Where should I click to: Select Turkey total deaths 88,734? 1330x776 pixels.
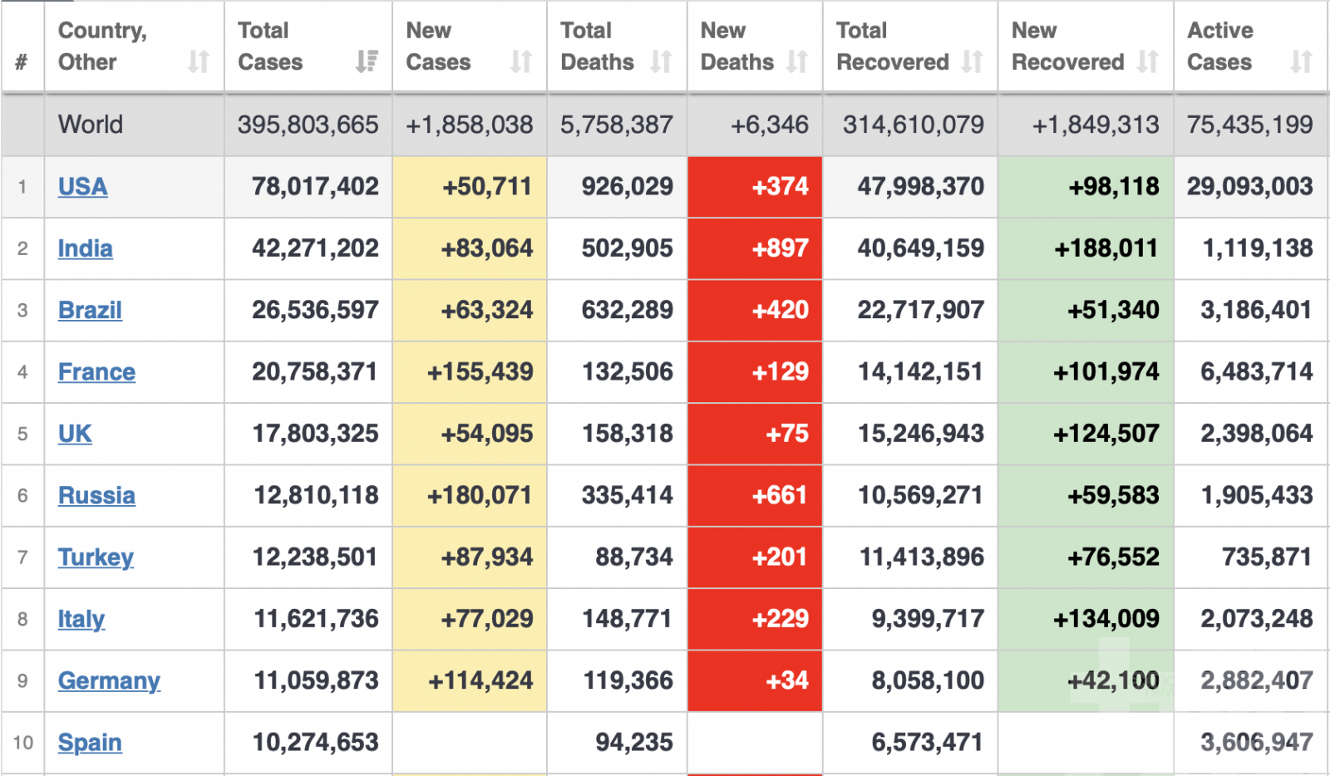coord(634,557)
